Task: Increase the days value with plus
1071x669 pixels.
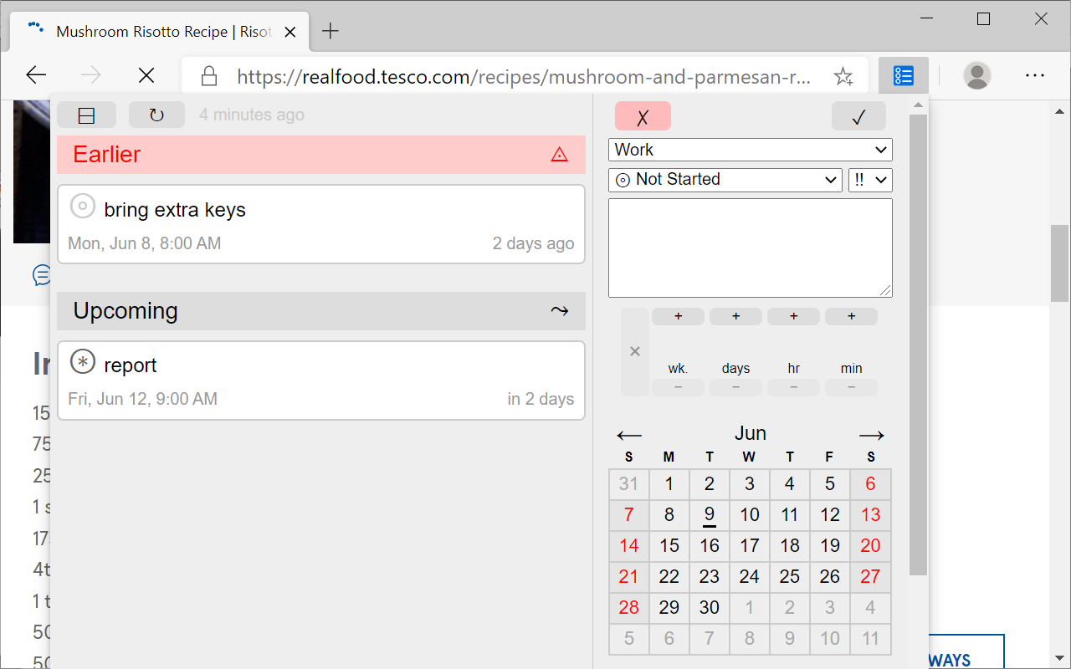Action: click(735, 316)
